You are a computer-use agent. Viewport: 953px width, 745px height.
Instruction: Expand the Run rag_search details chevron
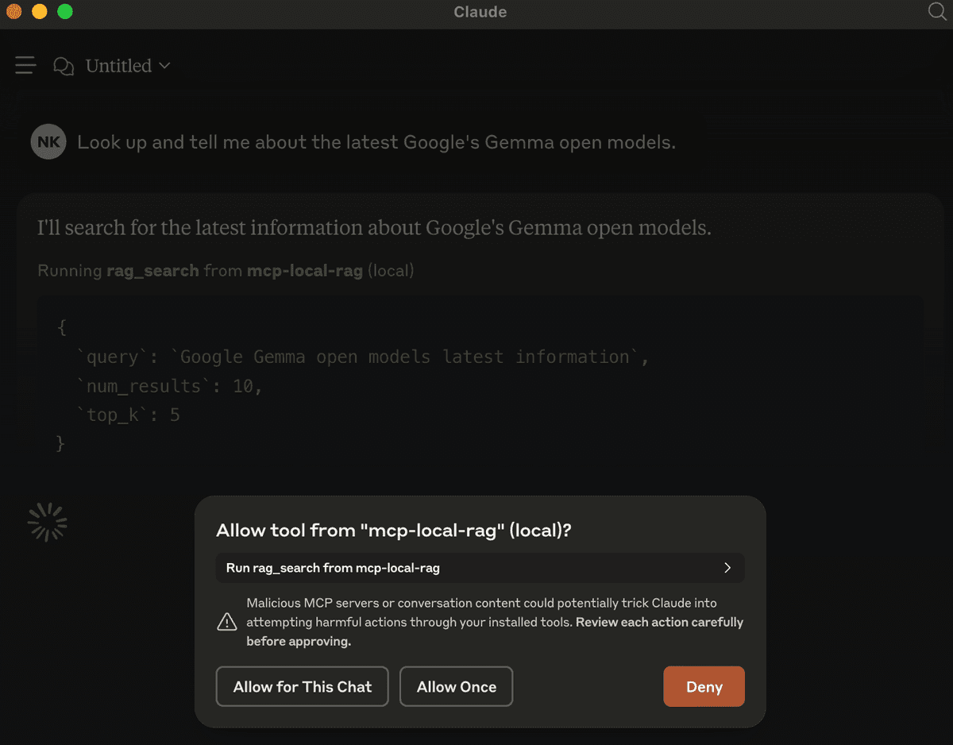[727, 568]
